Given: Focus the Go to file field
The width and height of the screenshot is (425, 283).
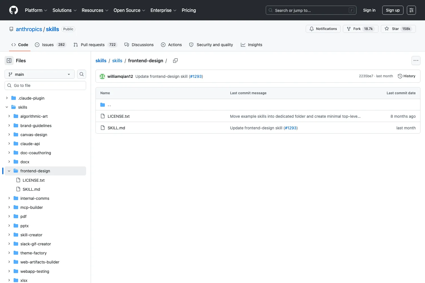Looking at the screenshot, I should click(x=45, y=85).
